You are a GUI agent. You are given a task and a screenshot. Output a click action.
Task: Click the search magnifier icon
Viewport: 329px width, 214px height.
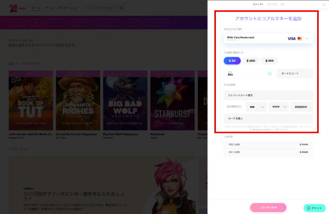point(121,8)
